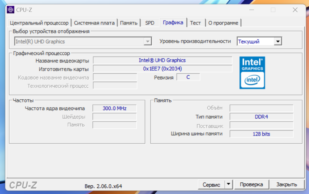Screen dimensions: 309x194
Task: Open the О программе tab
Action: (x=223, y=23)
